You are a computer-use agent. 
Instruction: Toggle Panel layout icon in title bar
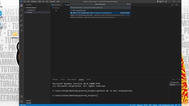pos(160,1)
